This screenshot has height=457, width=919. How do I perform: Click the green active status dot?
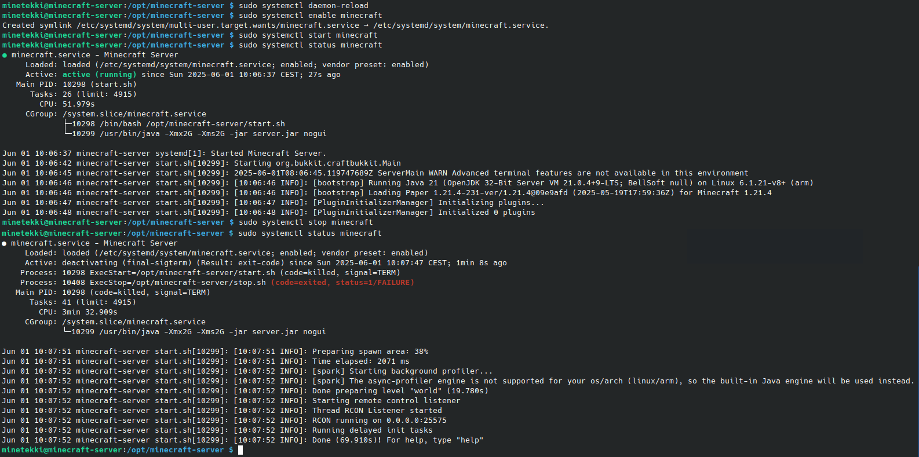tap(5, 56)
